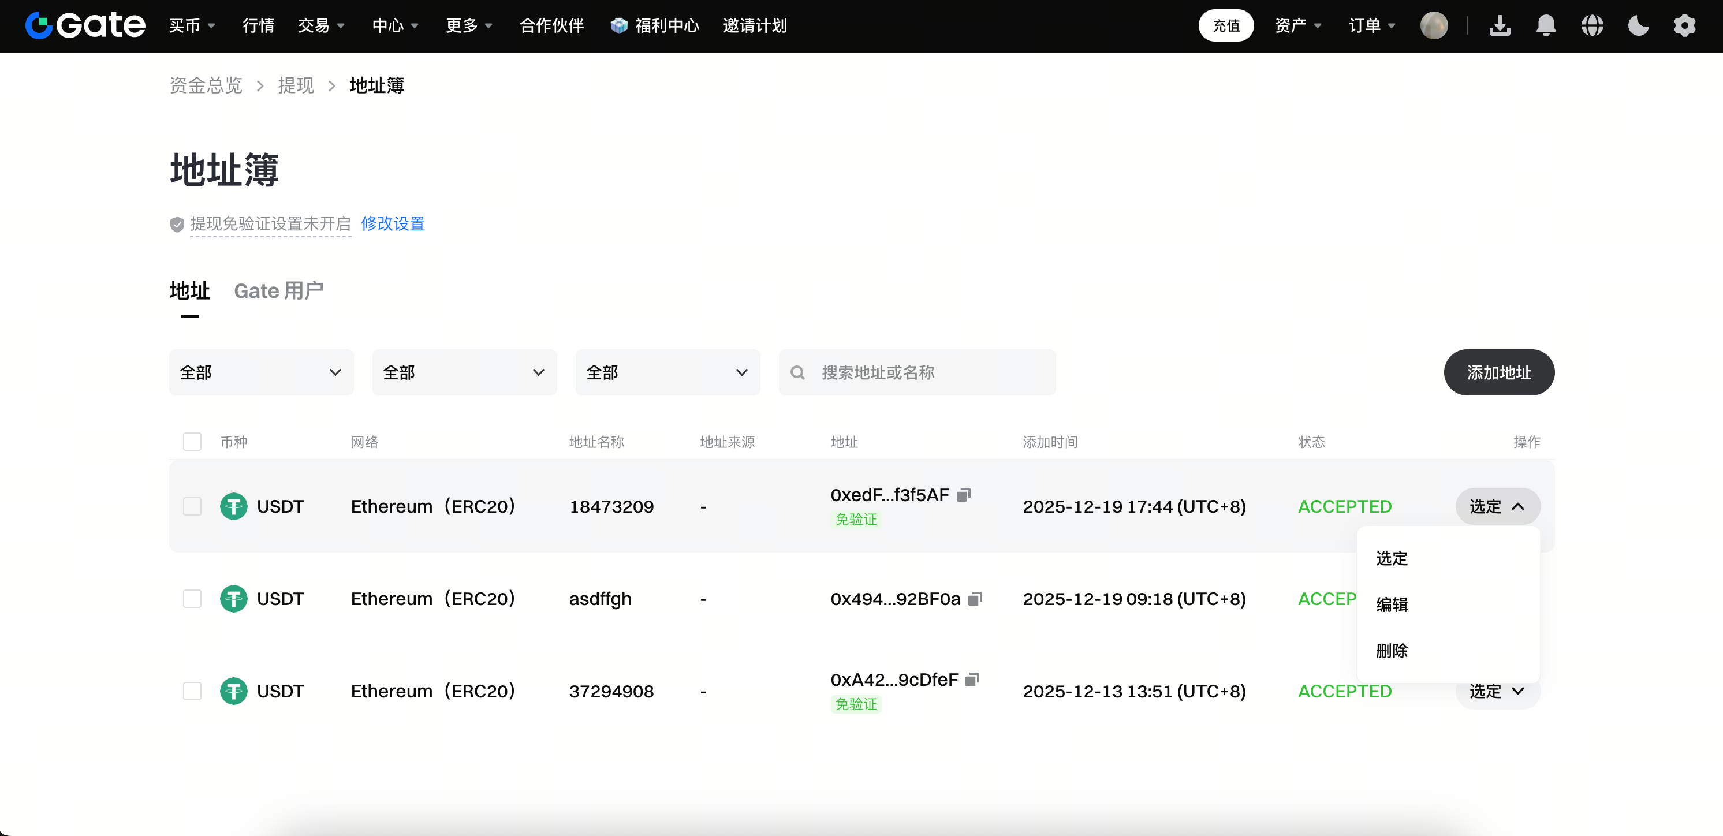Copy the 0x494...92BF0a address

point(975,599)
